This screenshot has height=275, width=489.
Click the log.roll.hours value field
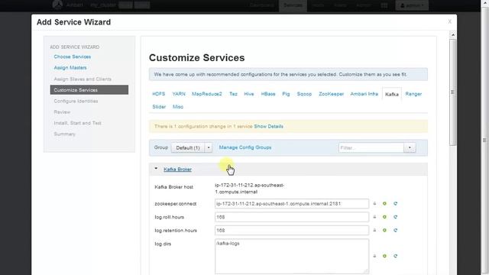point(292,217)
